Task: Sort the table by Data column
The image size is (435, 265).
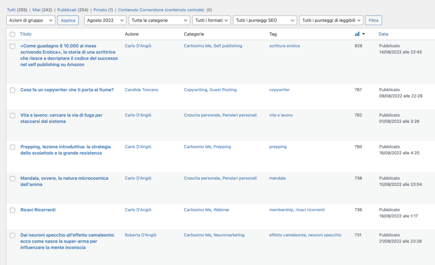Action: (x=383, y=34)
